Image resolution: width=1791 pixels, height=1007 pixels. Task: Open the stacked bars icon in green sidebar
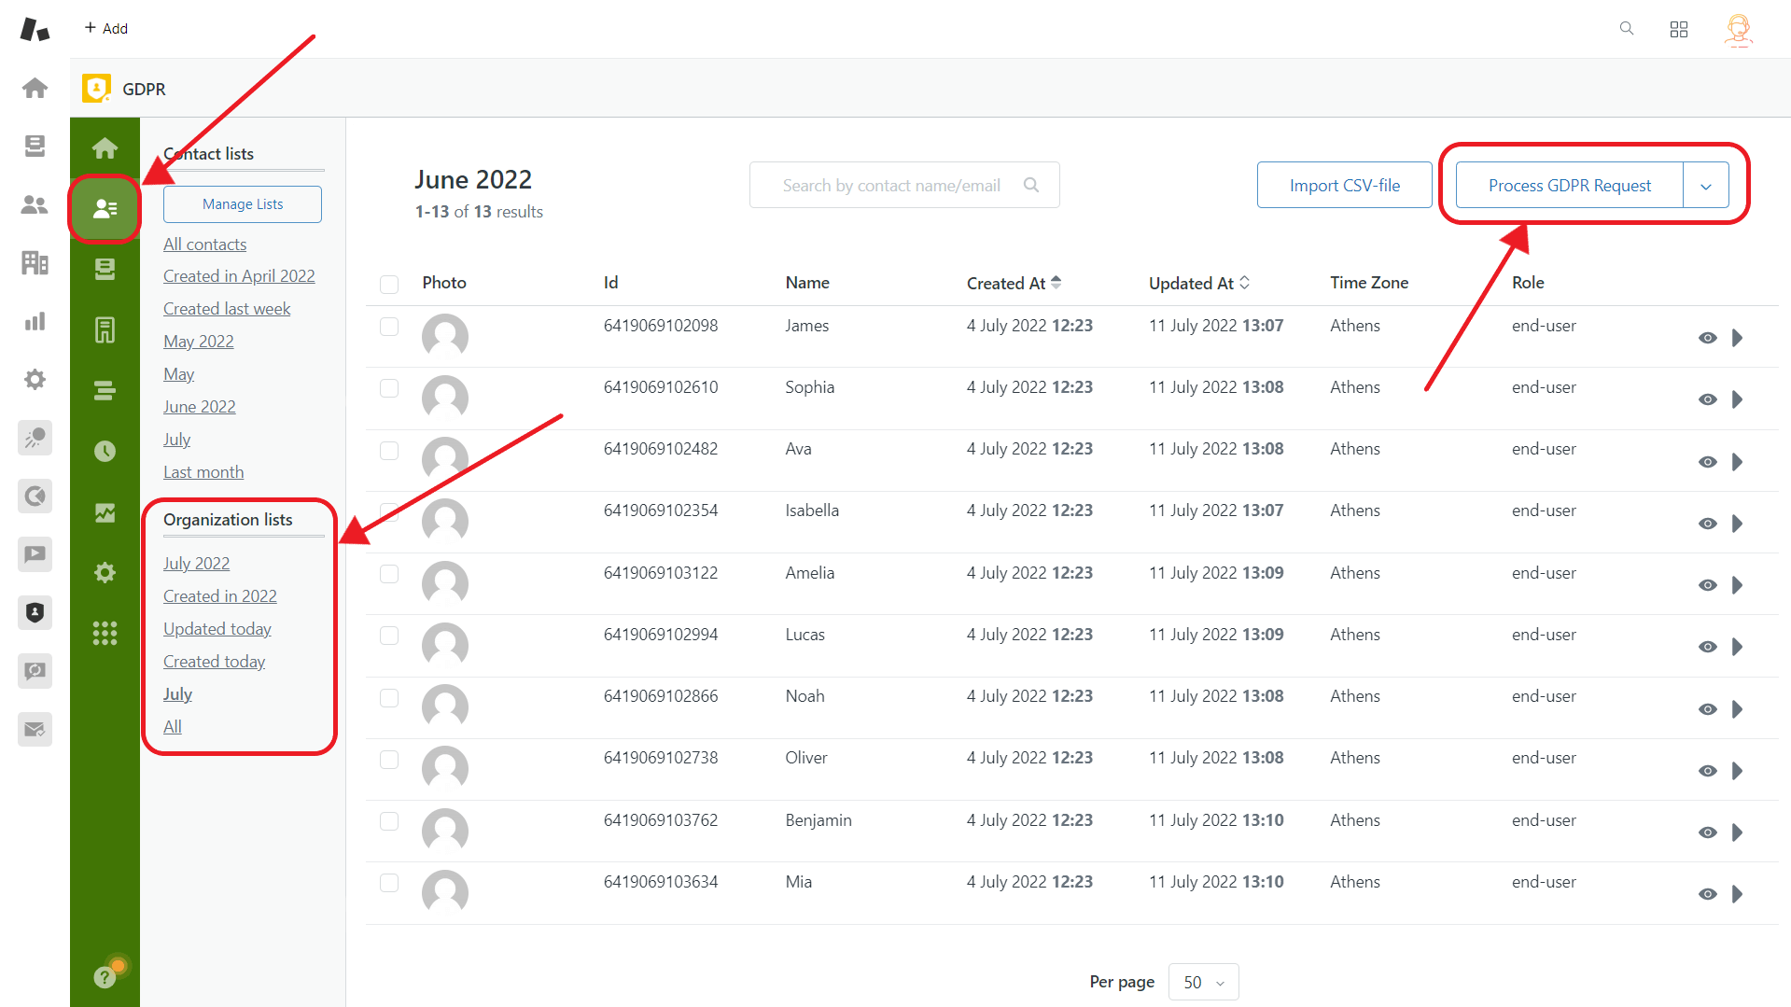[105, 391]
